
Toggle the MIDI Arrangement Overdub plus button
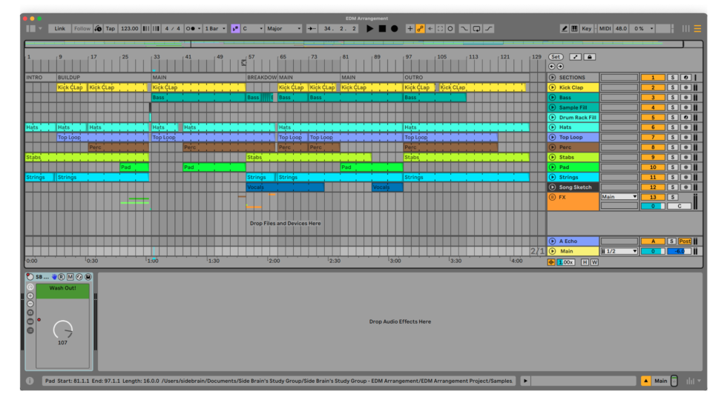click(x=409, y=29)
